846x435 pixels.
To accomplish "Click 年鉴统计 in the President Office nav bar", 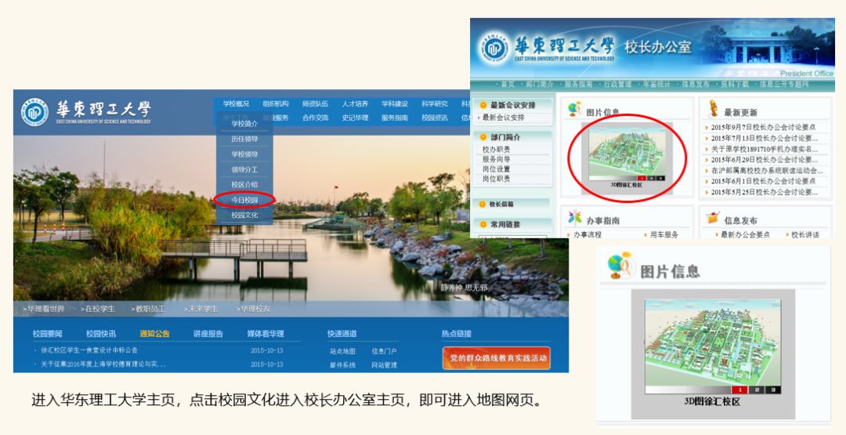I will [656, 84].
